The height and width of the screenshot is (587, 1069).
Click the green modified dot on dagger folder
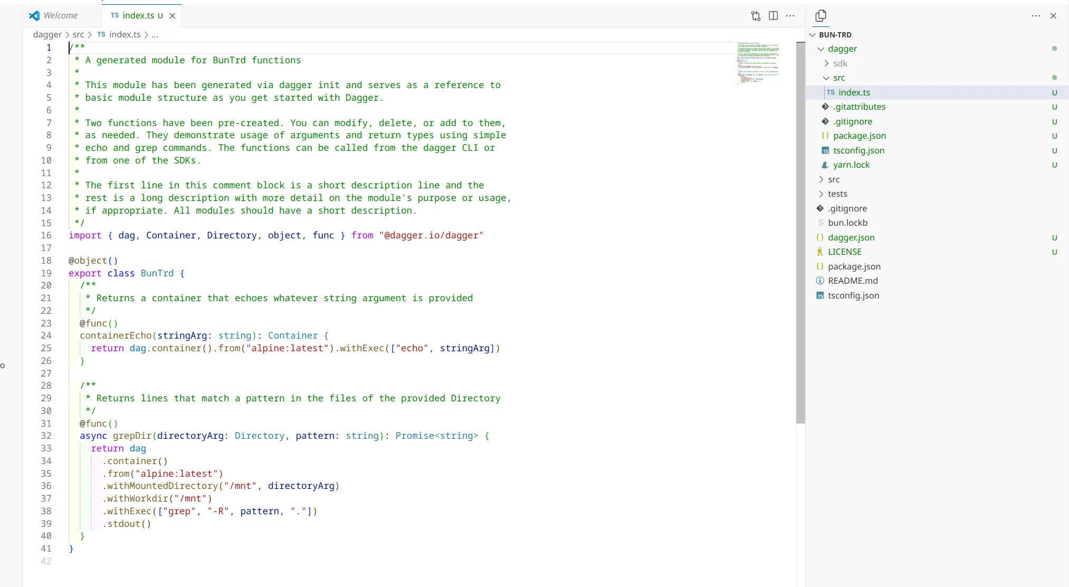pos(1054,49)
